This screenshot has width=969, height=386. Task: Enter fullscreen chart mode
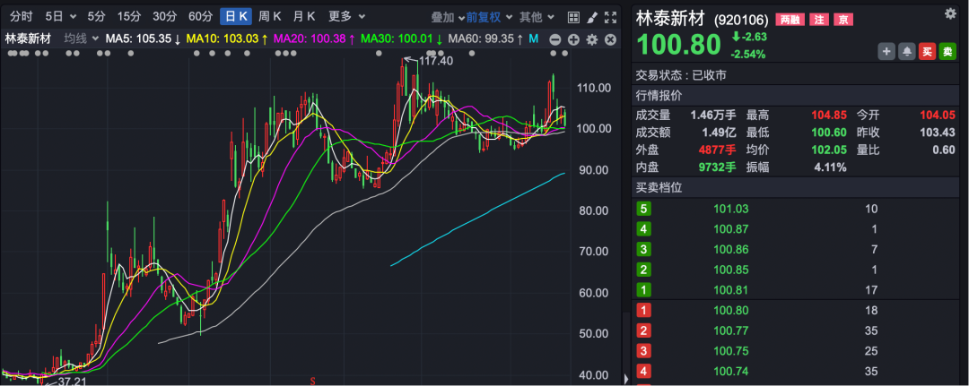pos(610,17)
